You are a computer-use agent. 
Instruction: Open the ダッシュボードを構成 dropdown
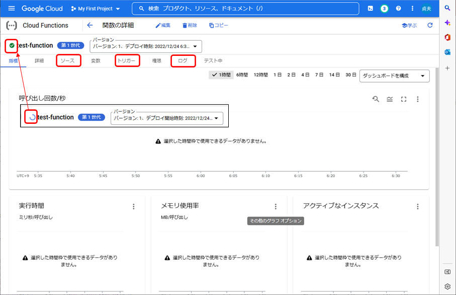click(395, 76)
